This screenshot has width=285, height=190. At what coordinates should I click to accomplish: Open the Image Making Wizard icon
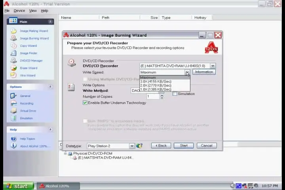[13, 31]
